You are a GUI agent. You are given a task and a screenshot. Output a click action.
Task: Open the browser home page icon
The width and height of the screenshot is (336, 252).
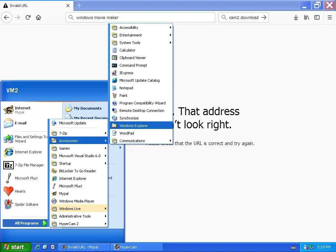(x=38, y=17)
